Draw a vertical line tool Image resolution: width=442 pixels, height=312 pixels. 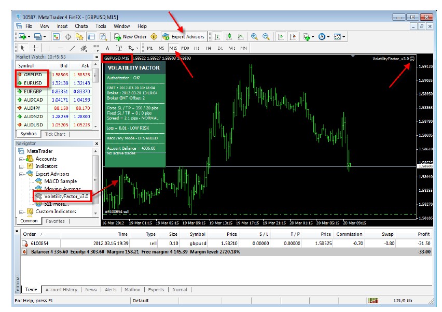[49, 48]
